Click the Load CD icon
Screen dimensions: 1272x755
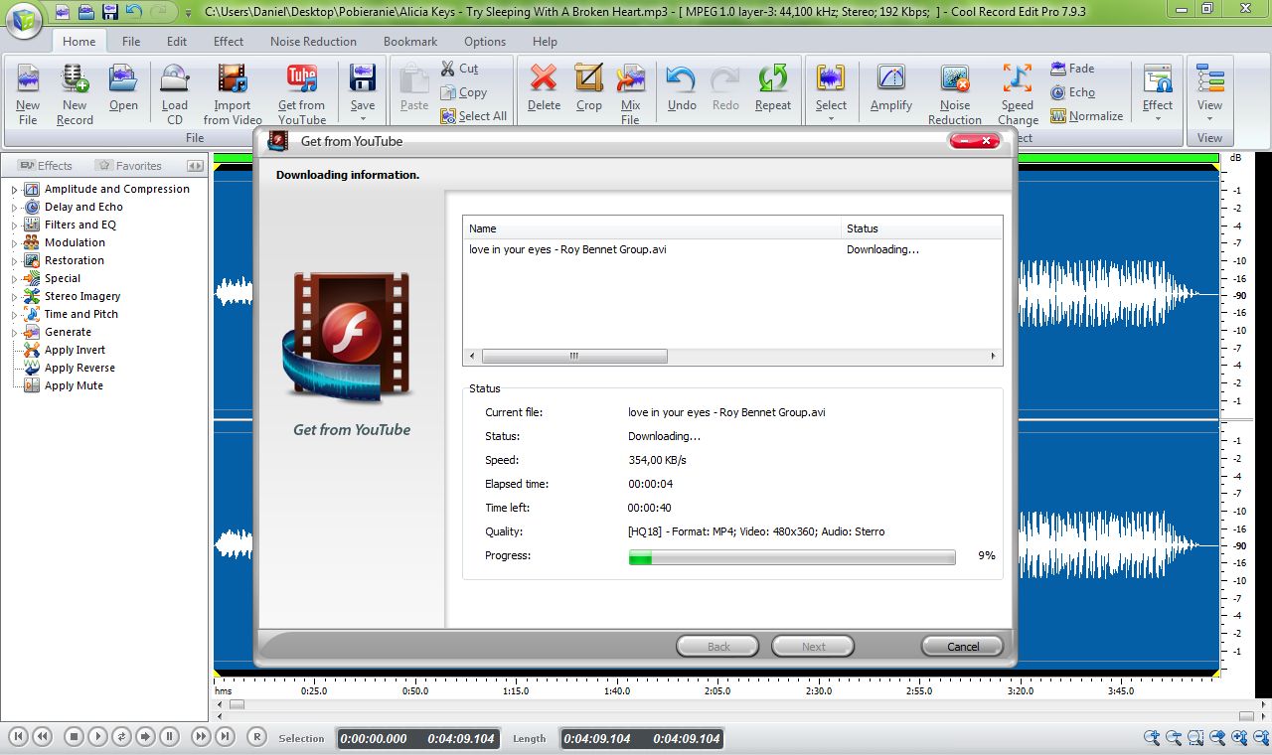pyautogui.click(x=175, y=79)
